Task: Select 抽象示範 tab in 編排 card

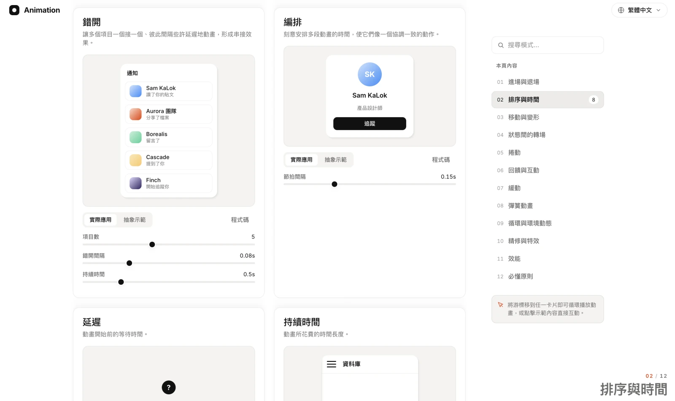Action: 335,160
